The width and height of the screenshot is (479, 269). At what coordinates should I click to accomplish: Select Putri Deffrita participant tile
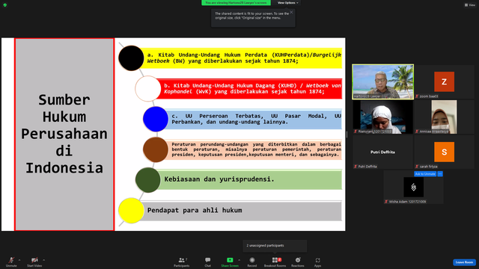382,152
